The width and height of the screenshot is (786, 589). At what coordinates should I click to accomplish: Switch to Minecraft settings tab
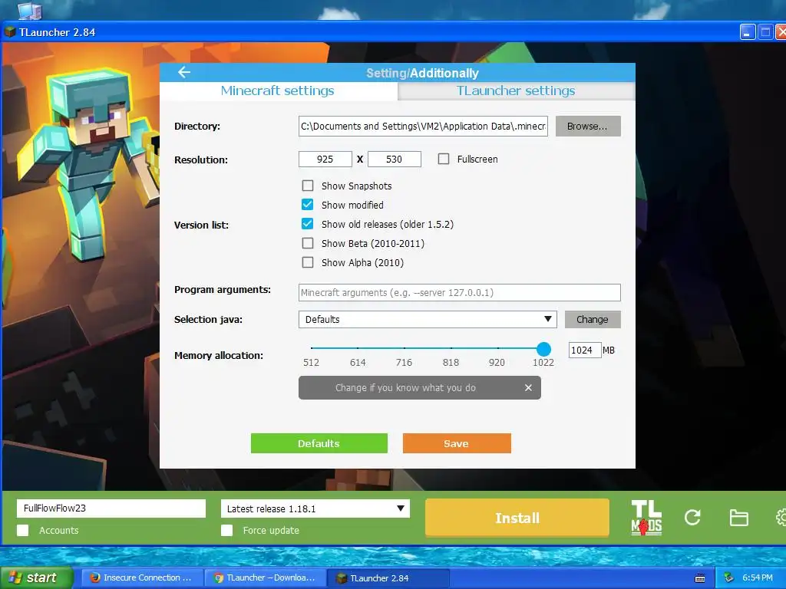(278, 90)
